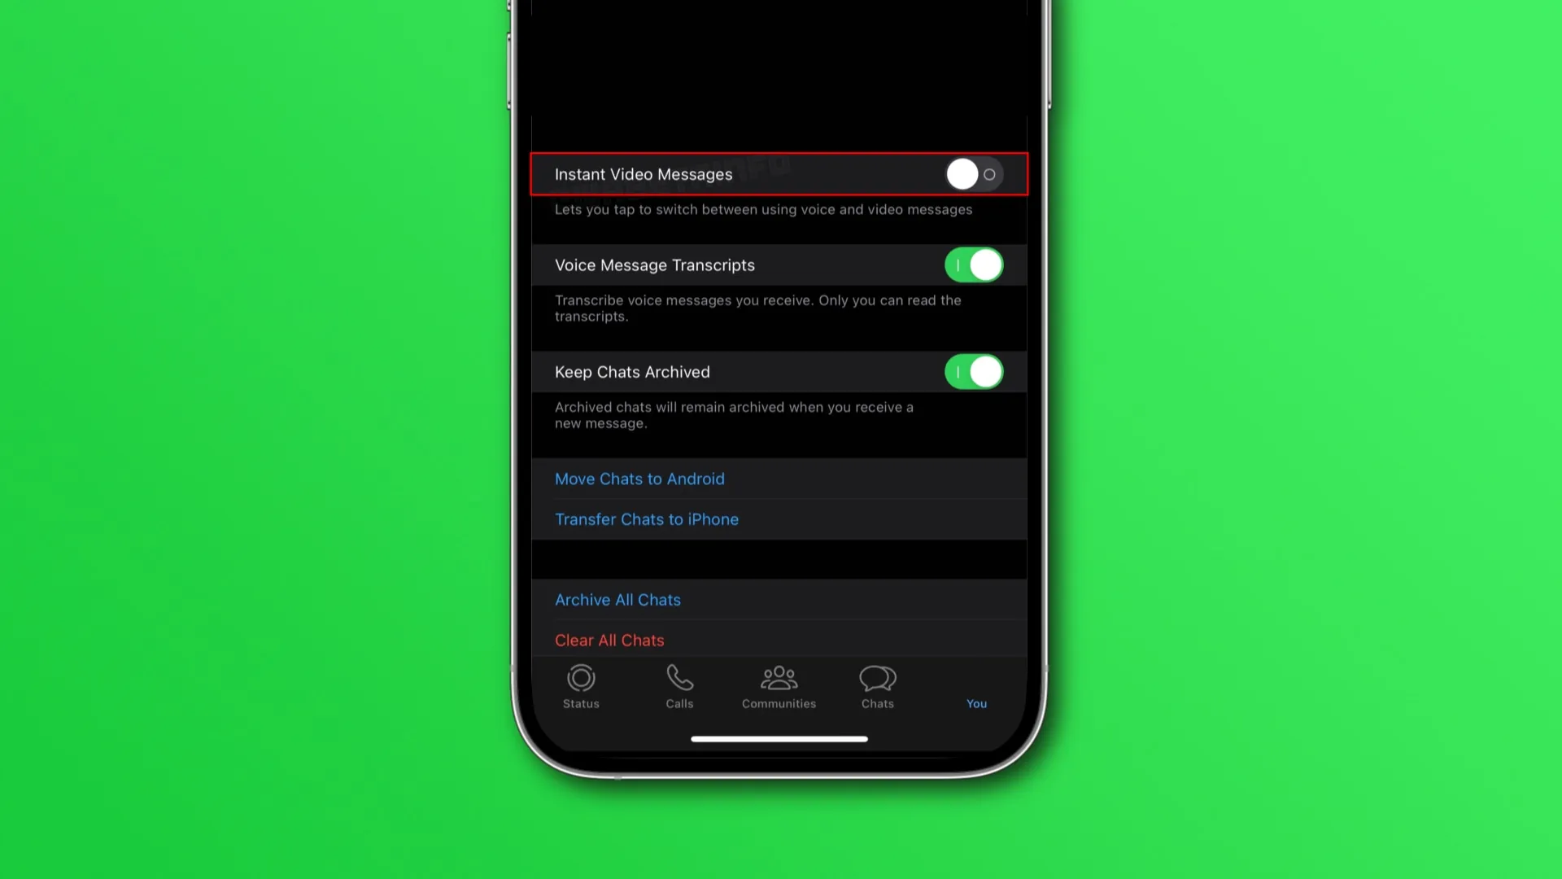Expand Instant Video Messages setting
The width and height of the screenshot is (1562, 879).
coord(780,174)
